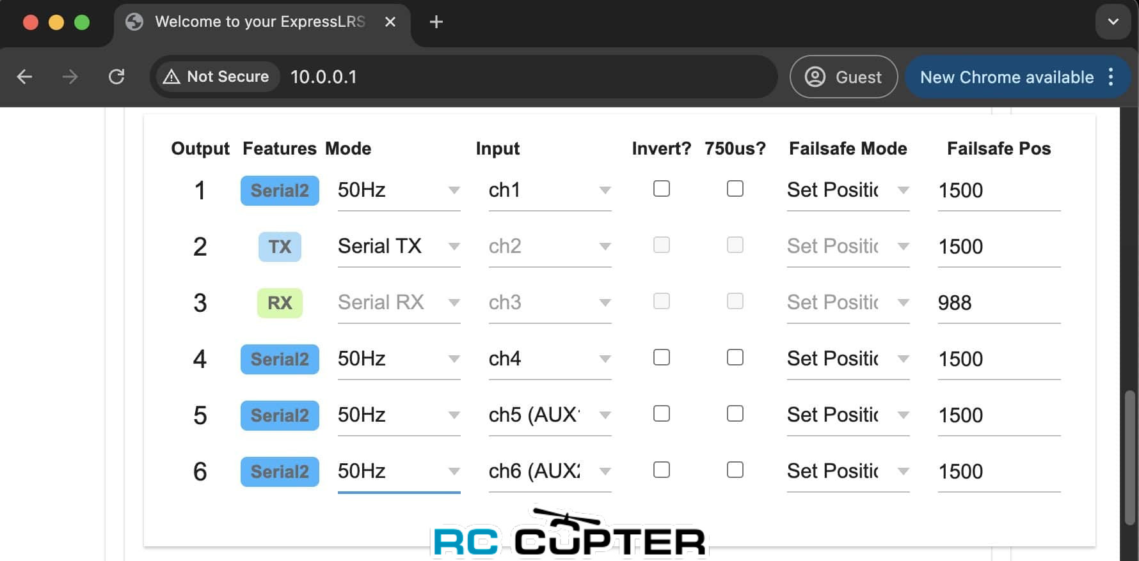Viewport: 1139px width, 561px height.
Task: Select the Welcome to your ExpressLRS tab
Action: pos(259,22)
